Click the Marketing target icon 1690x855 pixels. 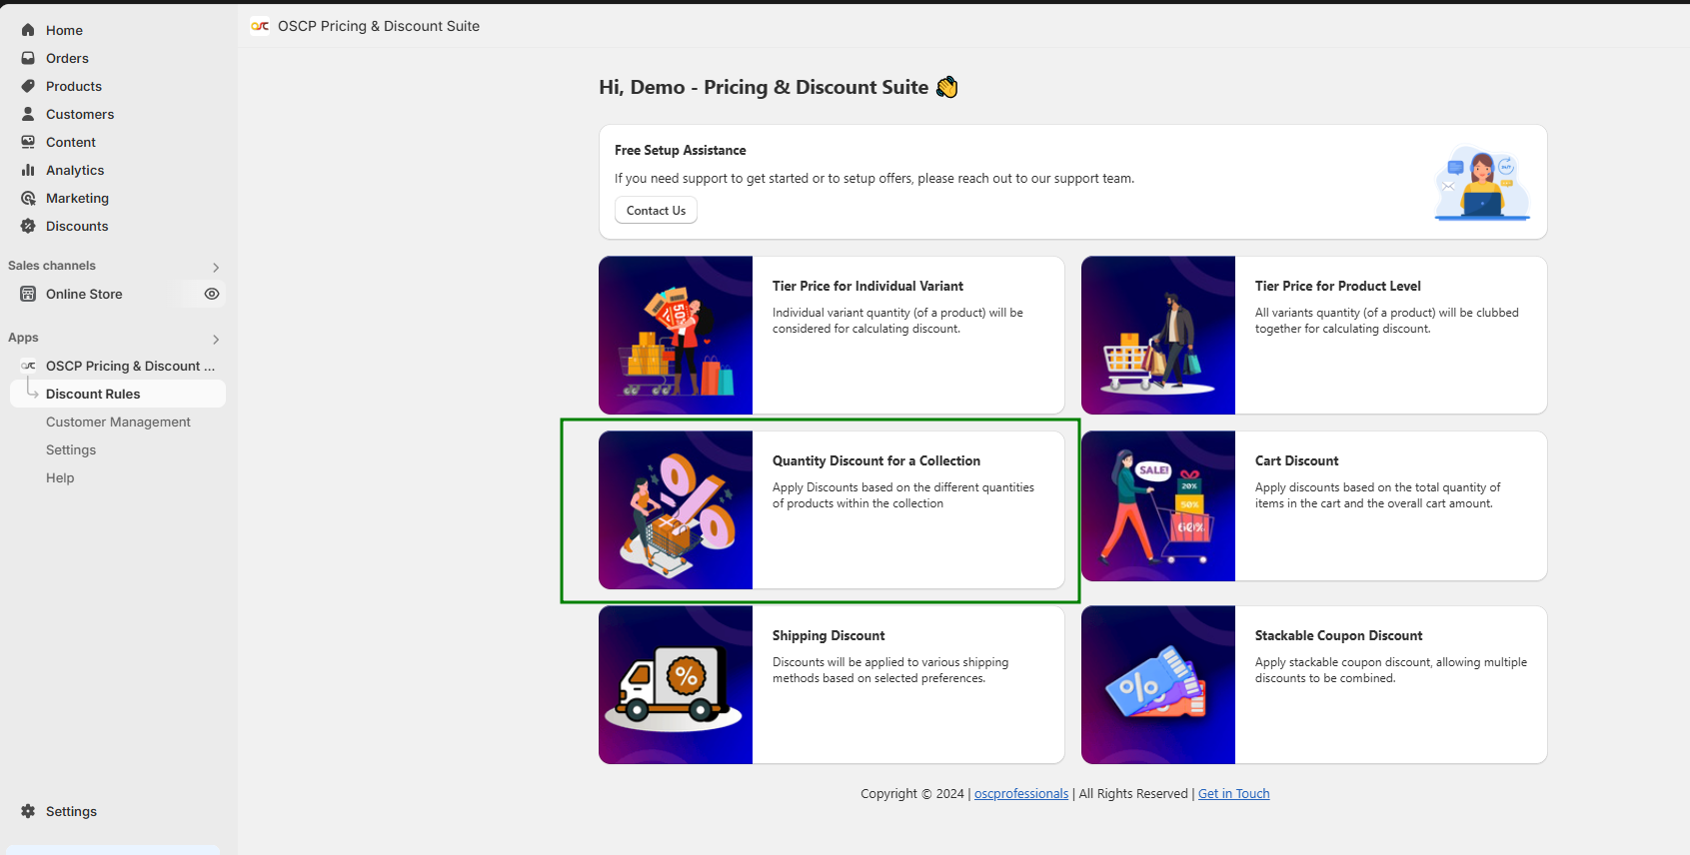click(x=28, y=198)
